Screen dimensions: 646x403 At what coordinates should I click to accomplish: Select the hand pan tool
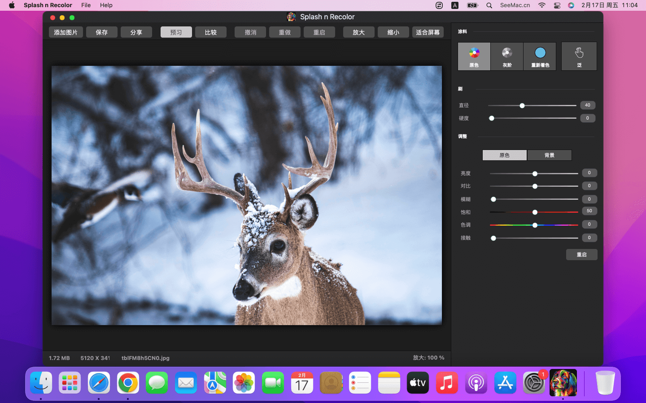pyautogui.click(x=579, y=56)
